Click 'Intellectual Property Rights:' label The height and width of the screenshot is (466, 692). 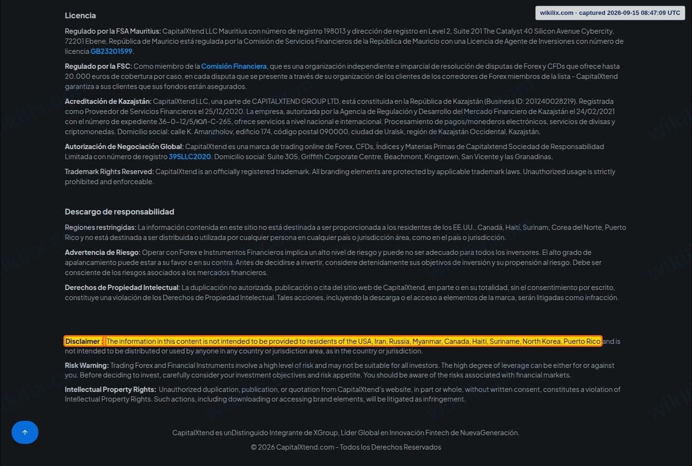coord(111,390)
